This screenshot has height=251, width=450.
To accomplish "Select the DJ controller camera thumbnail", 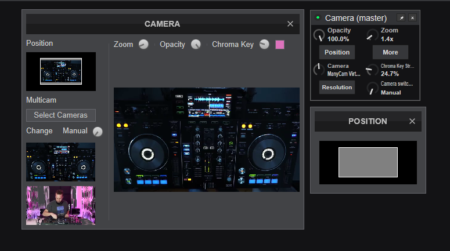I will 61,162.
